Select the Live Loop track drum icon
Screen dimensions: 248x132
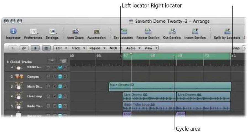[x=19, y=96]
